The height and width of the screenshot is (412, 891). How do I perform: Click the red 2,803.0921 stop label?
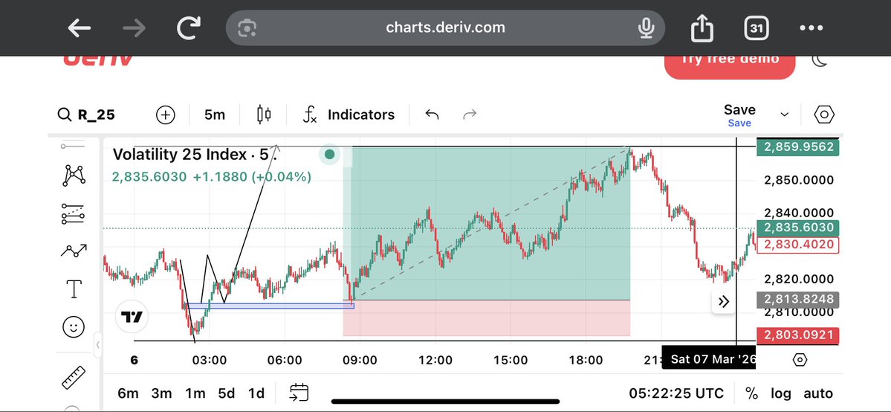798,335
